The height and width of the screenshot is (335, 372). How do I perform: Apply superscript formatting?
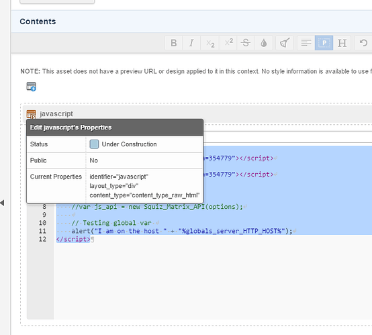click(x=228, y=43)
